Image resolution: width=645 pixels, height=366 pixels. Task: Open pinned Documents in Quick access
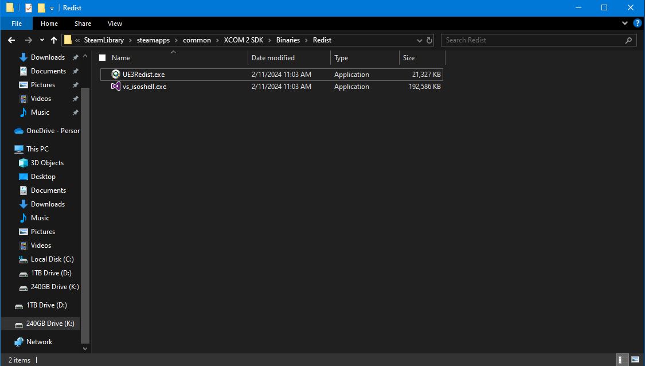(43, 71)
